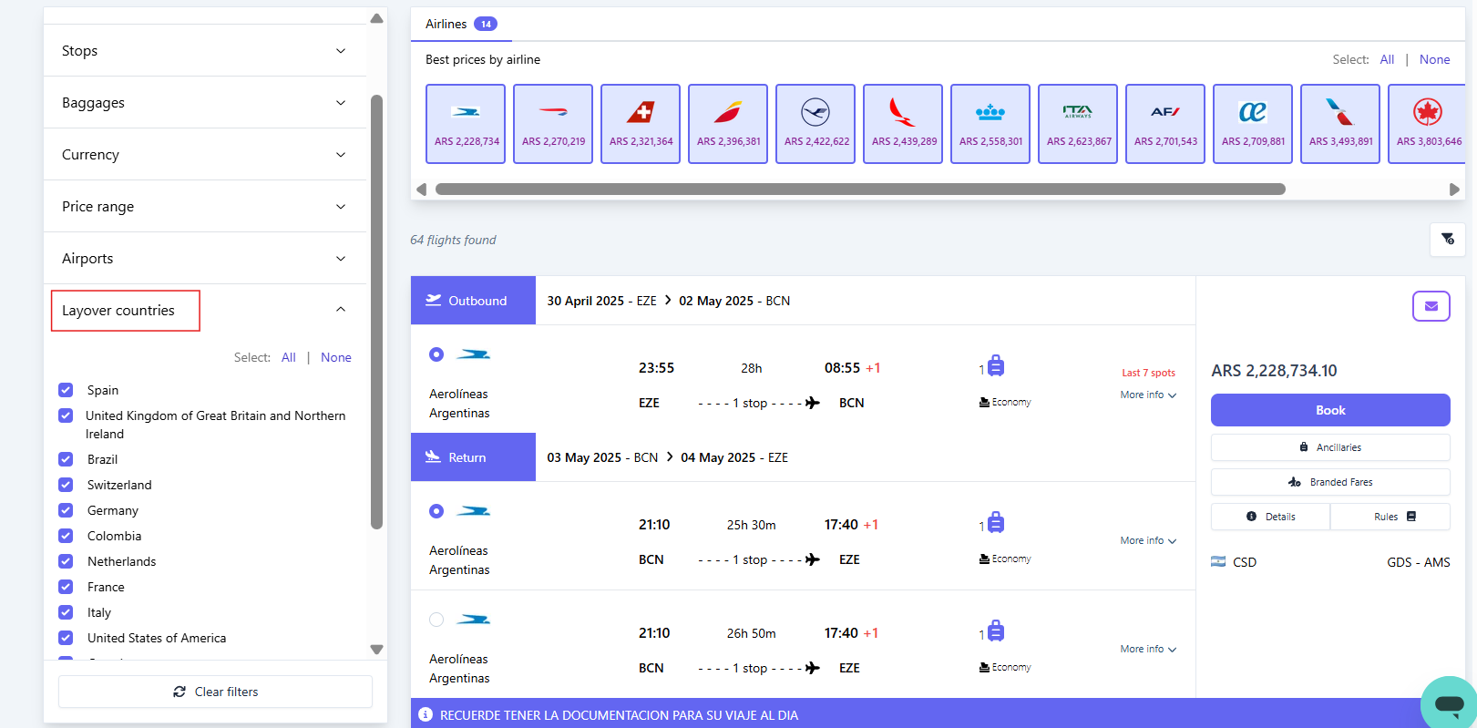The height and width of the screenshot is (728, 1477).
Task: Click the envelope email icon button
Action: click(1431, 306)
